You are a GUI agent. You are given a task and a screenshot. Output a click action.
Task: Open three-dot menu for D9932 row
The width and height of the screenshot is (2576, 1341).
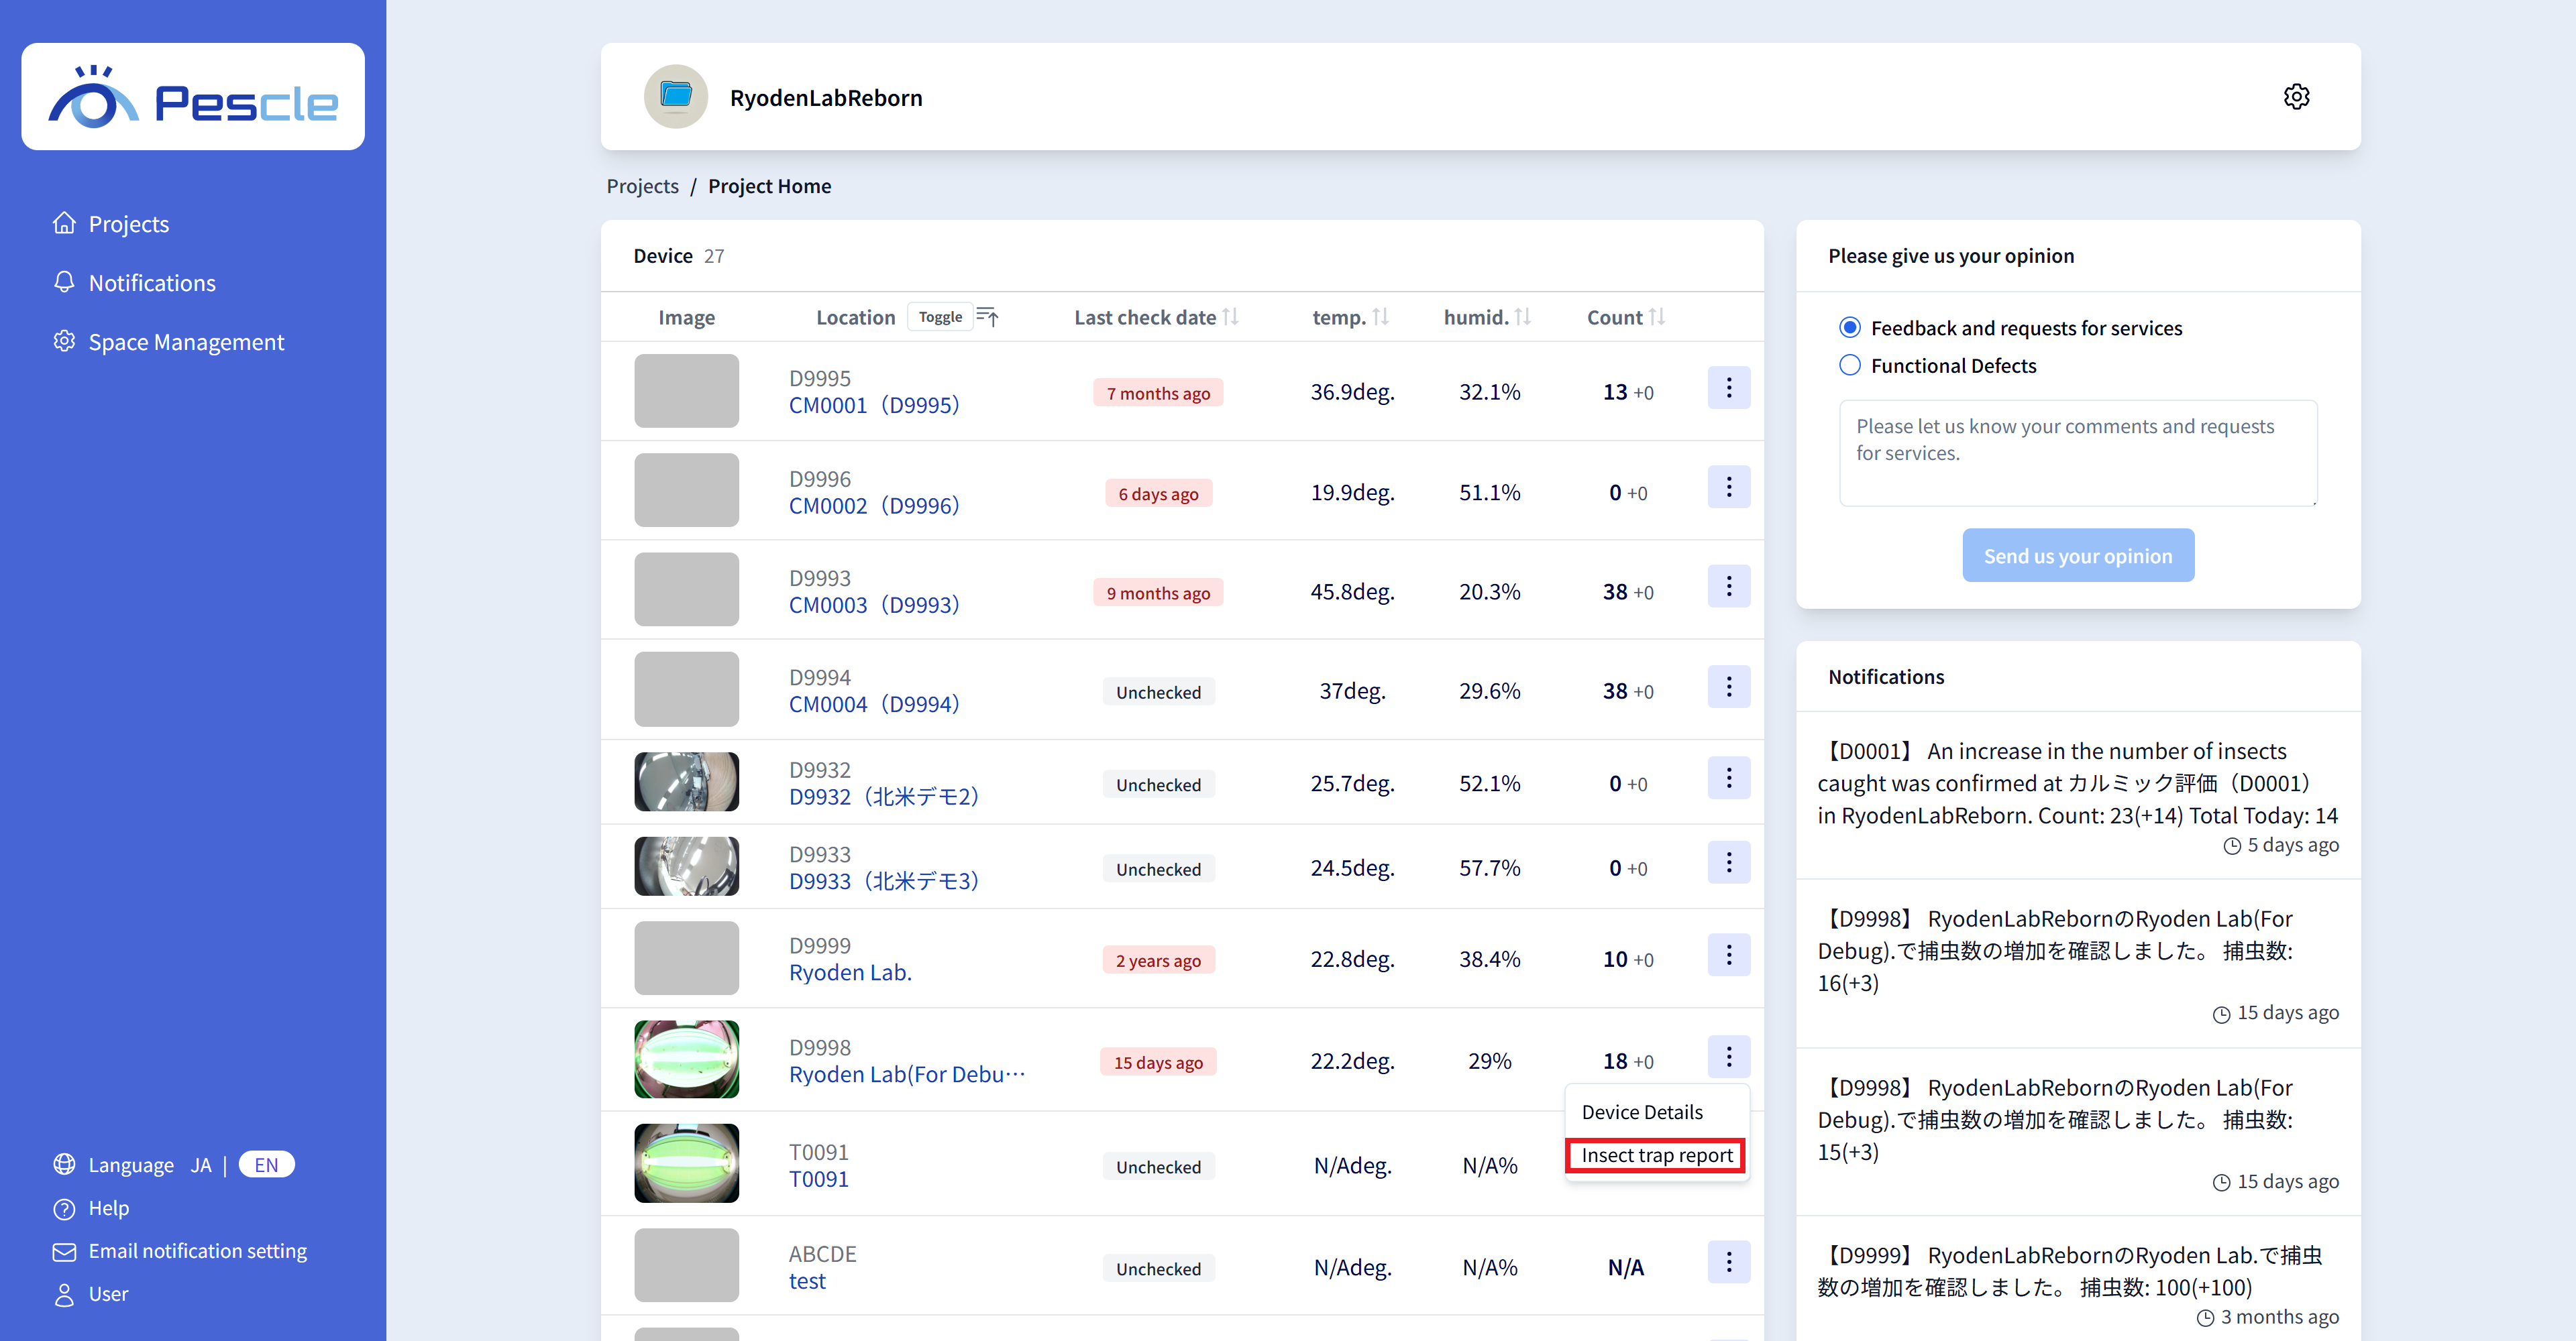1728,778
